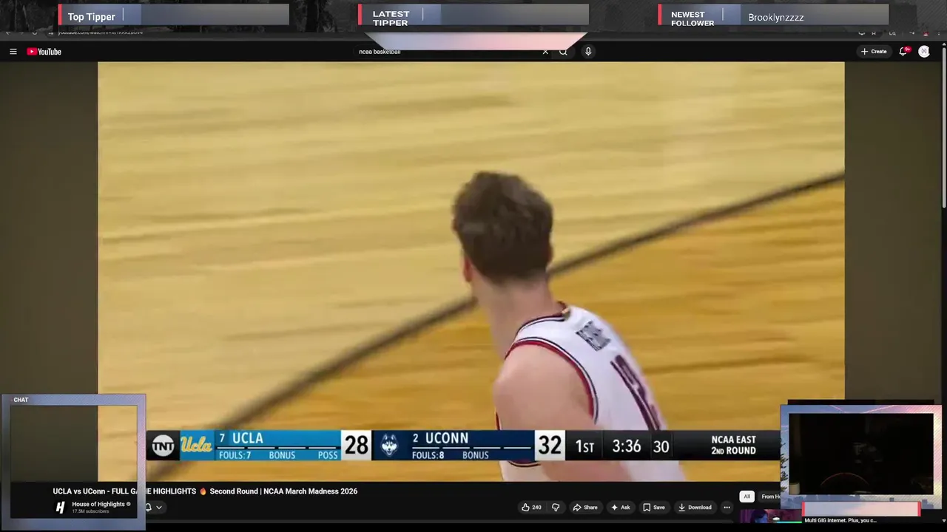
Task: Select the 'All' filter chip
Action: click(747, 497)
